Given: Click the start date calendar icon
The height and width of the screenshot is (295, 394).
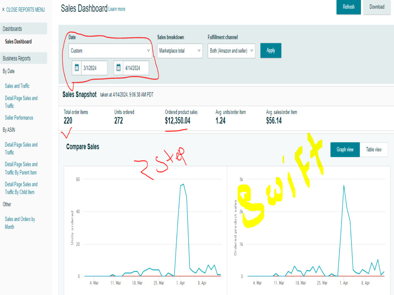Looking at the screenshot, I should (x=77, y=68).
